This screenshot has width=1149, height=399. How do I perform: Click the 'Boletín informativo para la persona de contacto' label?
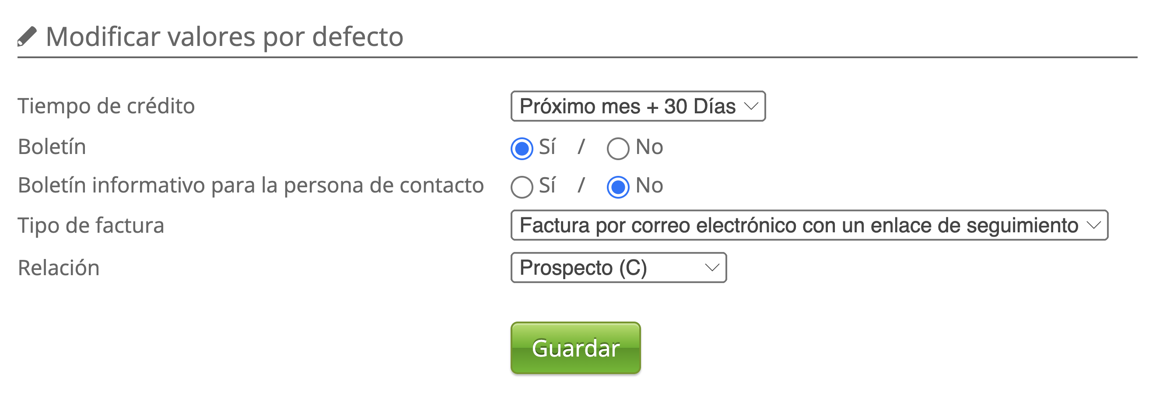(251, 185)
